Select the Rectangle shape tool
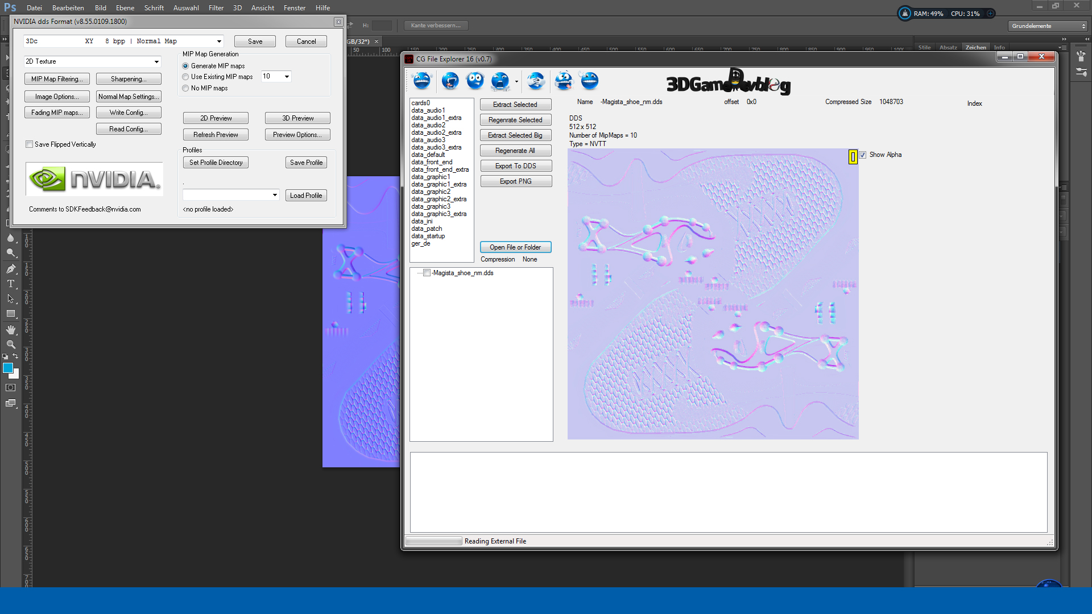Screen dimensions: 1092x614 (10, 314)
